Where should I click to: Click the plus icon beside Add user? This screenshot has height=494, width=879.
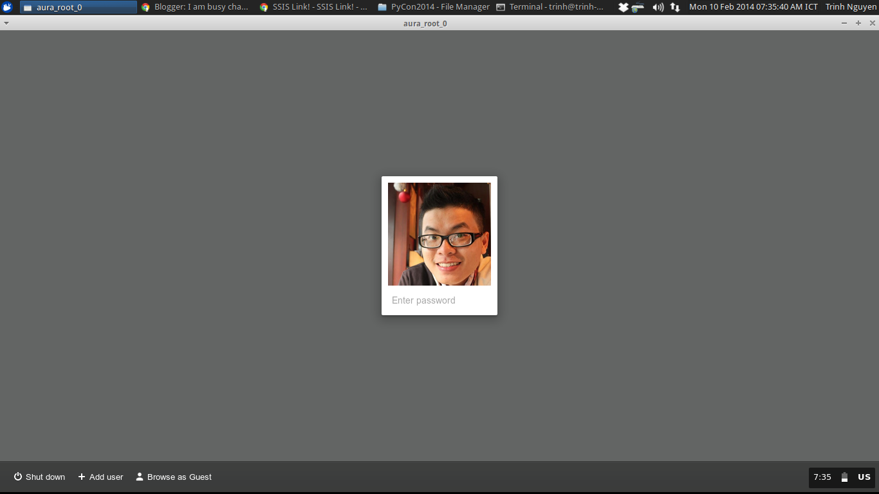[82, 477]
